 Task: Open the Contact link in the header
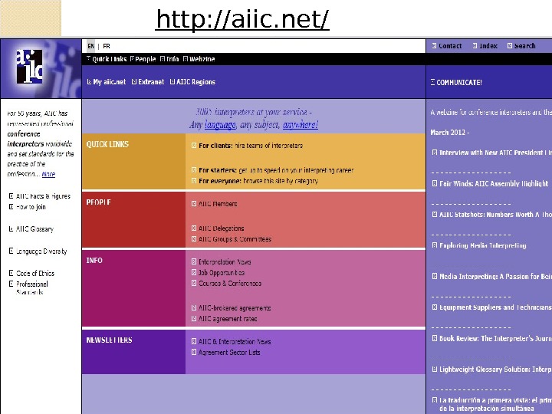click(450, 46)
